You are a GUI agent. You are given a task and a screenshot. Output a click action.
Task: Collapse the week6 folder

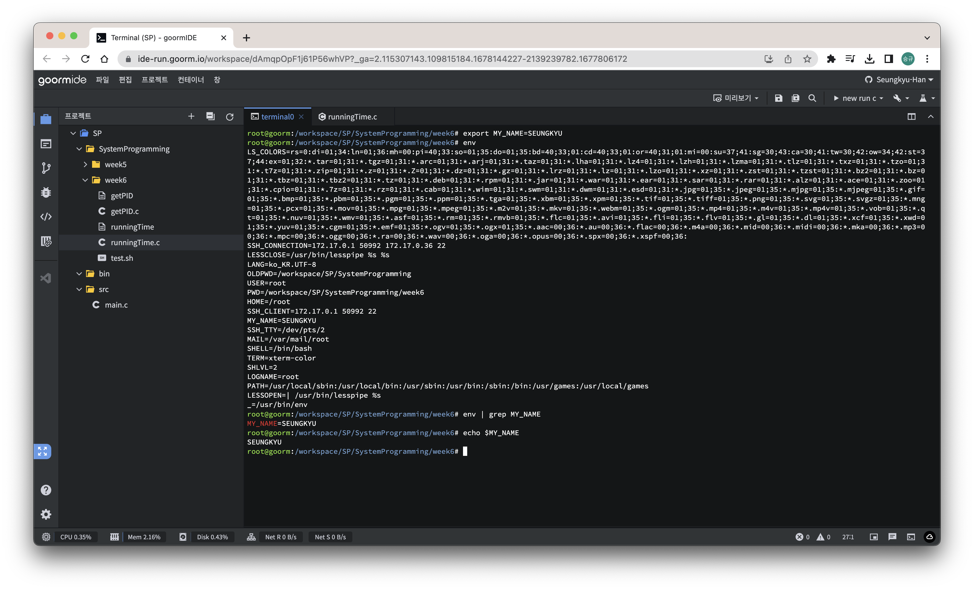[x=85, y=180]
